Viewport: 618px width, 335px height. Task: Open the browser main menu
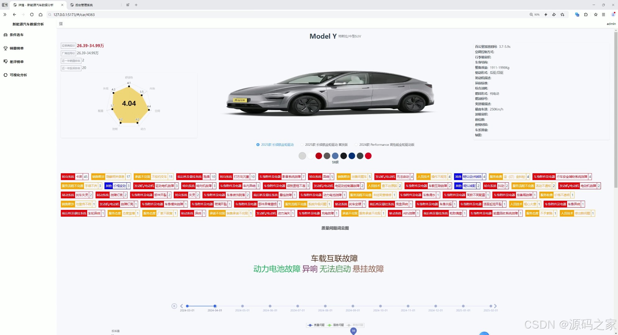[x=603, y=15]
